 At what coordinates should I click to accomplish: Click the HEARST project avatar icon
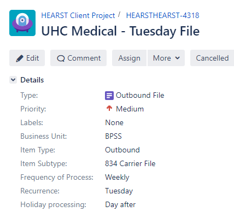22,23
